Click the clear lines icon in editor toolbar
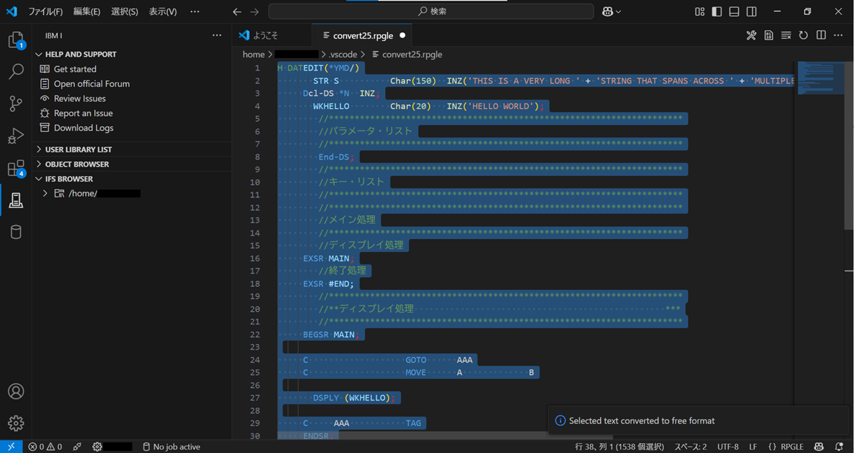 click(x=786, y=36)
